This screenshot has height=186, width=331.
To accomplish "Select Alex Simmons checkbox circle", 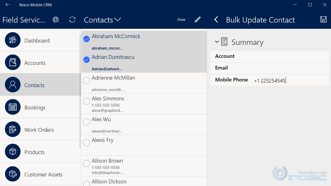I will (x=87, y=101).
